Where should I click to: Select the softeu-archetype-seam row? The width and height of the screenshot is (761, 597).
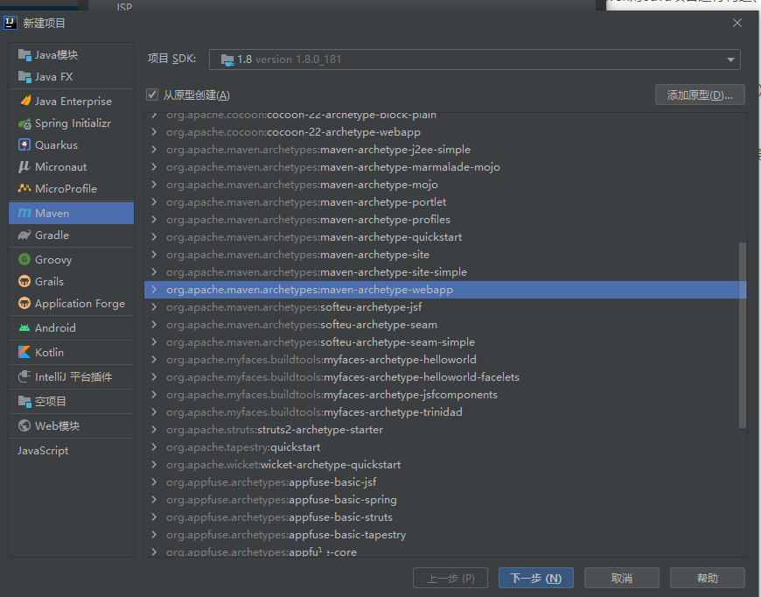pos(445,325)
